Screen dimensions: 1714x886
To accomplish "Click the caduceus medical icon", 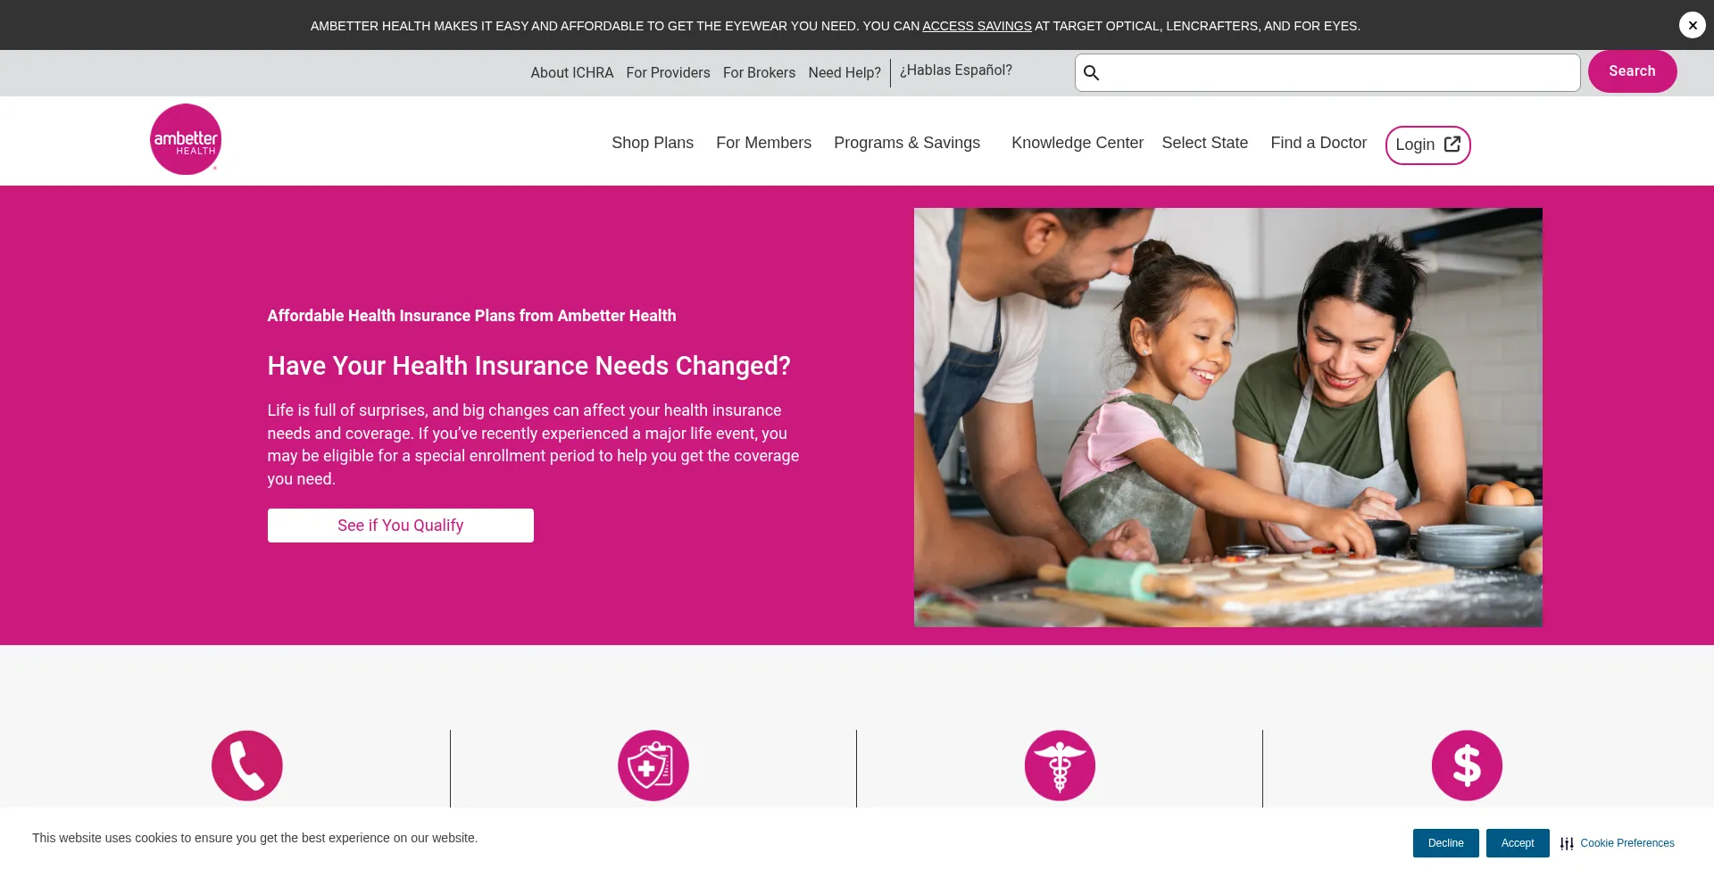I will coord(1060,766).
